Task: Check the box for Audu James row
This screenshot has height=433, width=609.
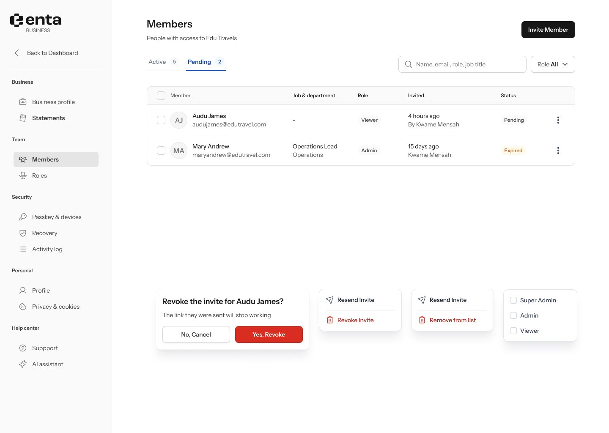Action: click(x=161, y=120)
